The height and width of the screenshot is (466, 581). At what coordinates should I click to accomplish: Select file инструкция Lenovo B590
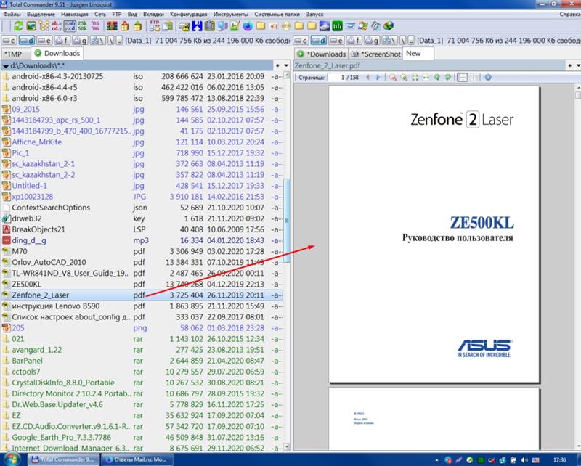pos(142,306)
